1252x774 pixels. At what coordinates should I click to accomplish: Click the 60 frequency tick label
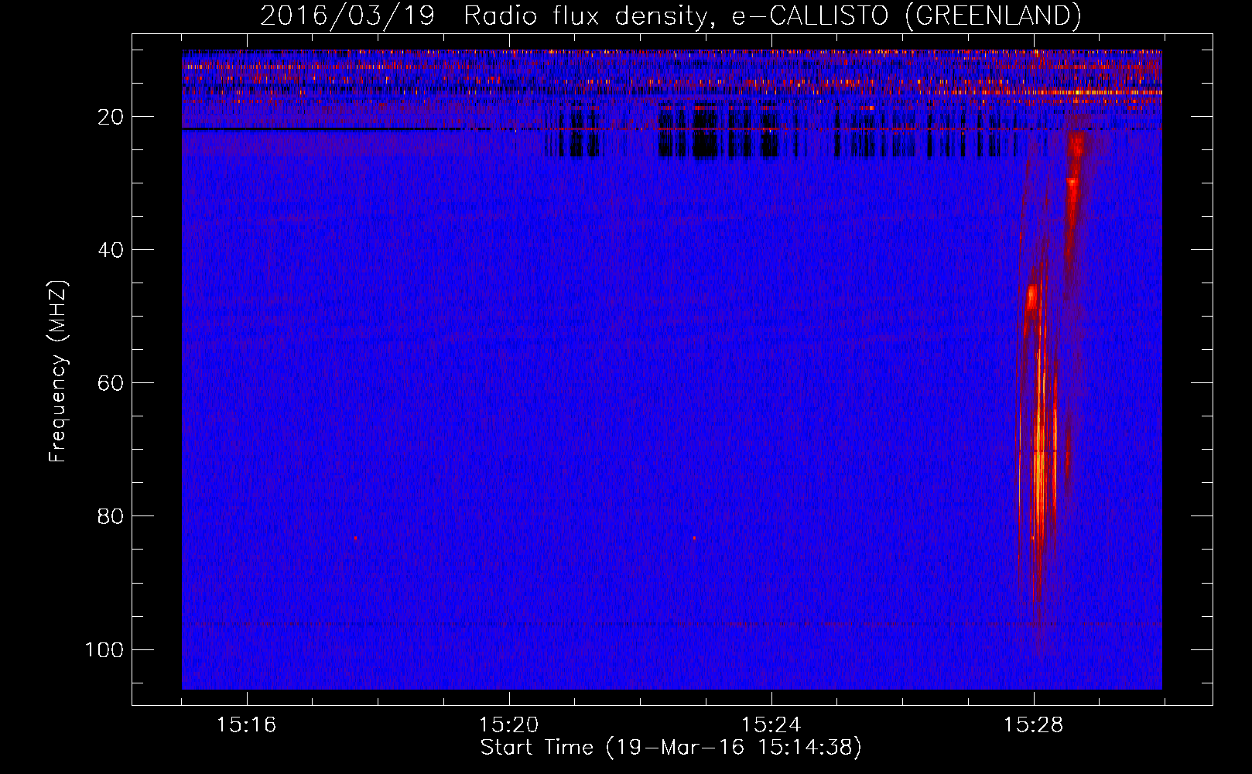tap(111, 383)
